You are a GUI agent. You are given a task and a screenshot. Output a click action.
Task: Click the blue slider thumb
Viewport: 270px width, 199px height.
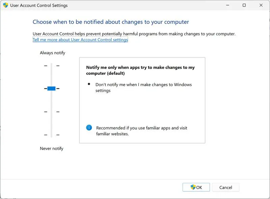tap(51, 88)
